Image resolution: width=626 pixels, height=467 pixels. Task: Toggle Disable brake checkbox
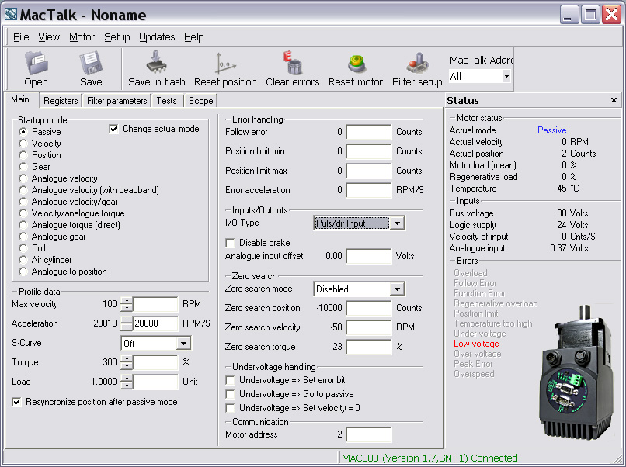(x=230, y=243)
